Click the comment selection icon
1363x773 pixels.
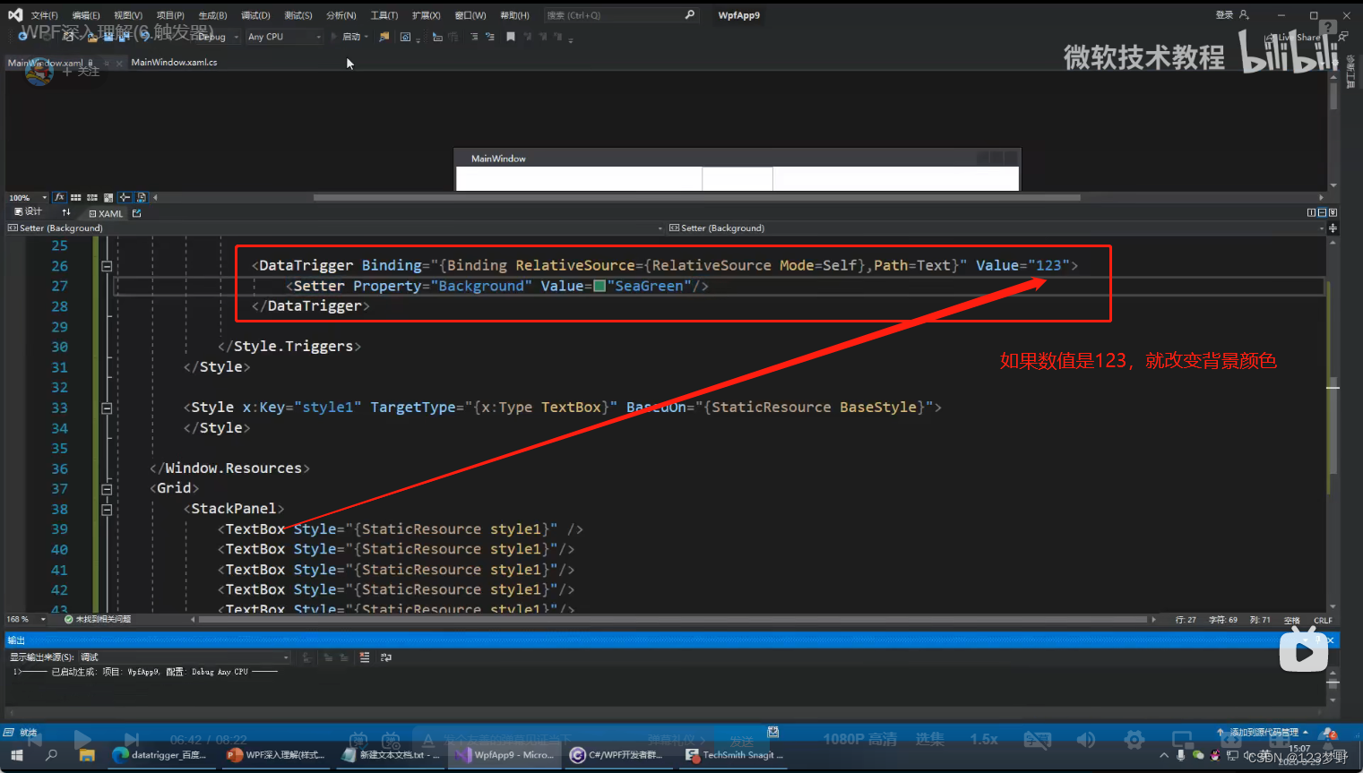[474, 37]
